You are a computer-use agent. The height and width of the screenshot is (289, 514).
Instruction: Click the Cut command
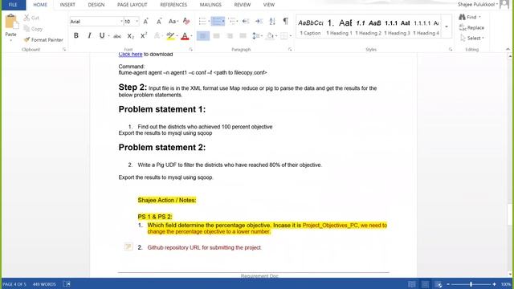31,18
